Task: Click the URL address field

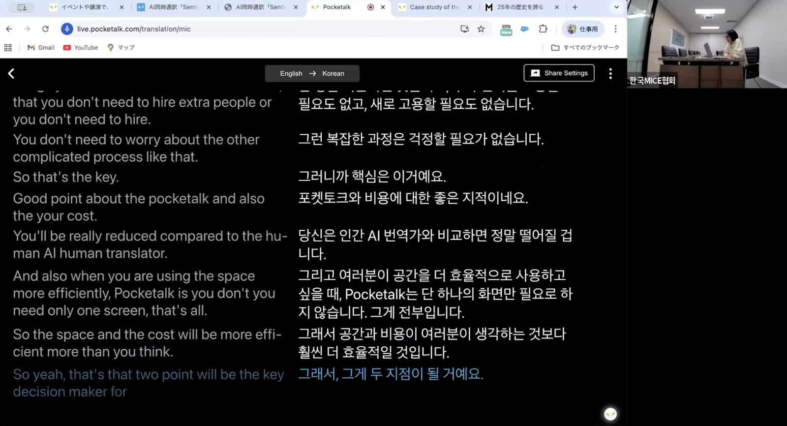Action: point(246,29)
